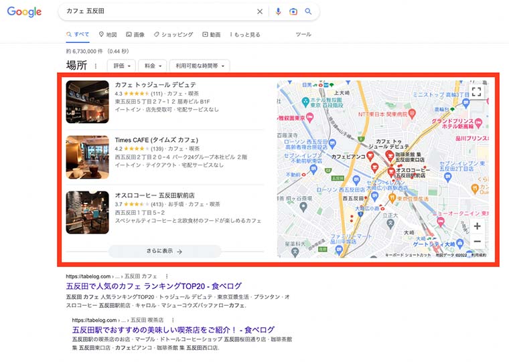
Task: Open the キーボード ショートカット map link
Action: [408, 255]
